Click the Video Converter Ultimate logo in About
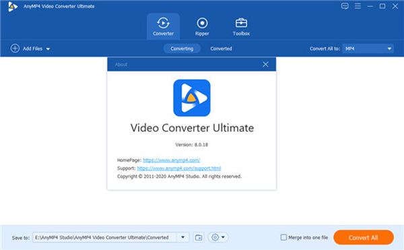This screenshot has width=404, height=250. 192,98
